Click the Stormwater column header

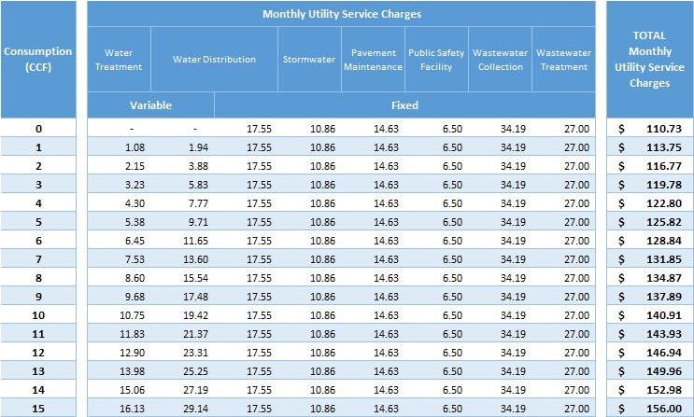tap(308, 60)
